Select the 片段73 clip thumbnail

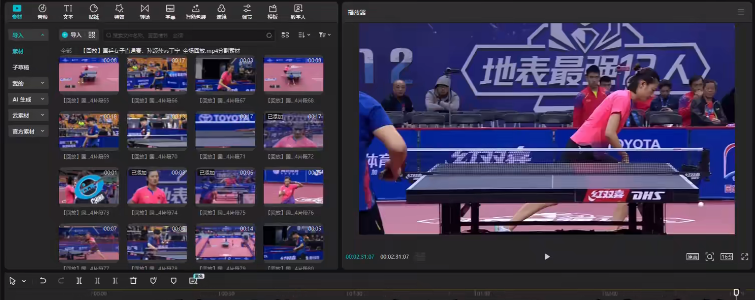click(89, 187)
